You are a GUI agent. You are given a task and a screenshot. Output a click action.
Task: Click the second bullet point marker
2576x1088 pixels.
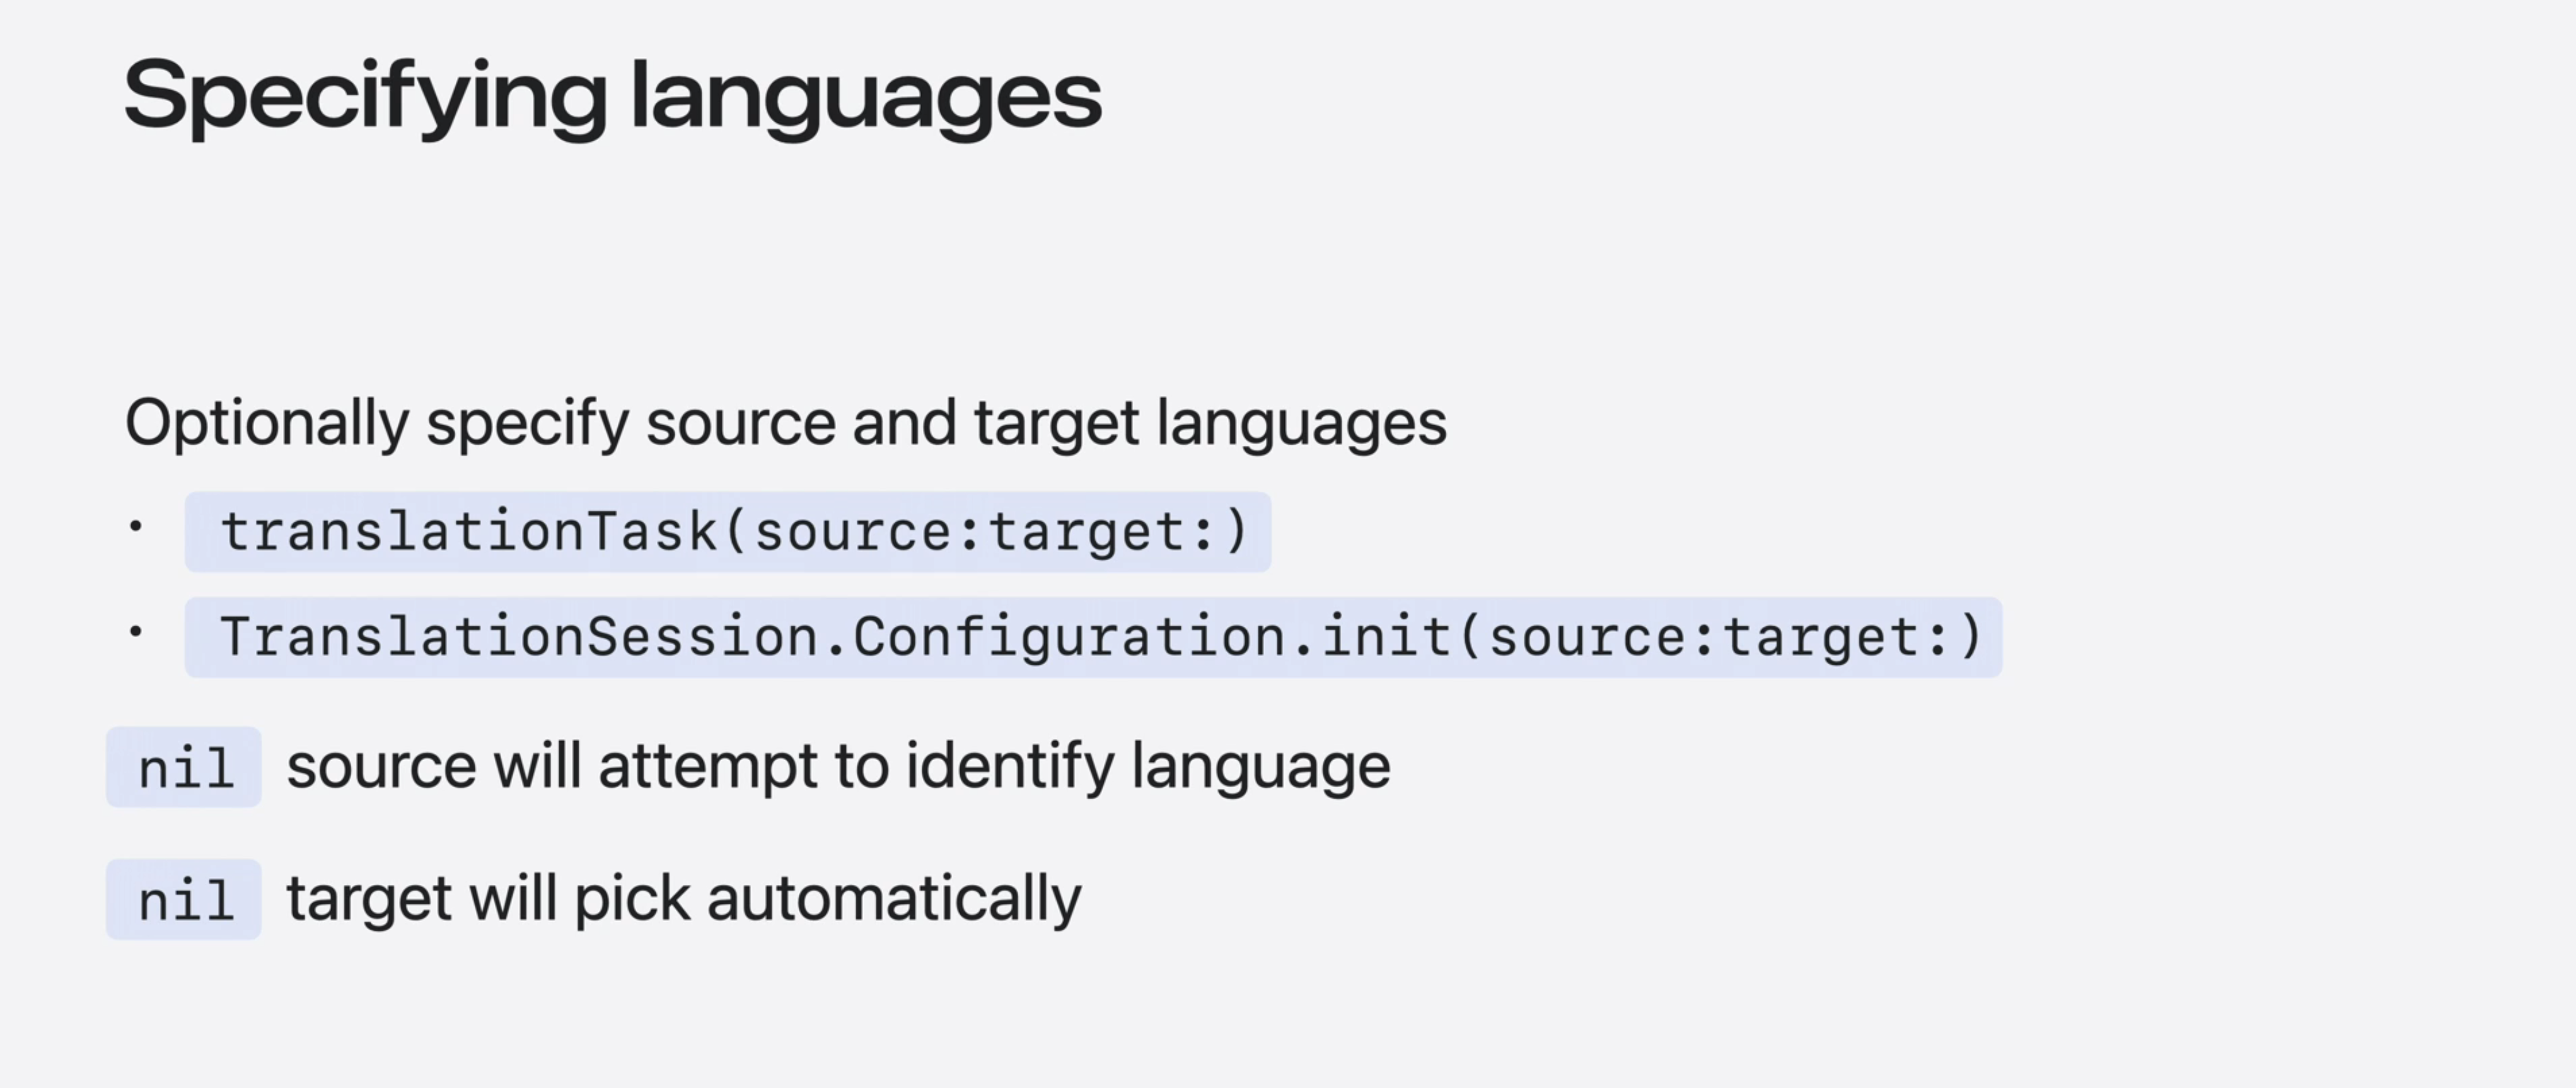click(136, 632)
